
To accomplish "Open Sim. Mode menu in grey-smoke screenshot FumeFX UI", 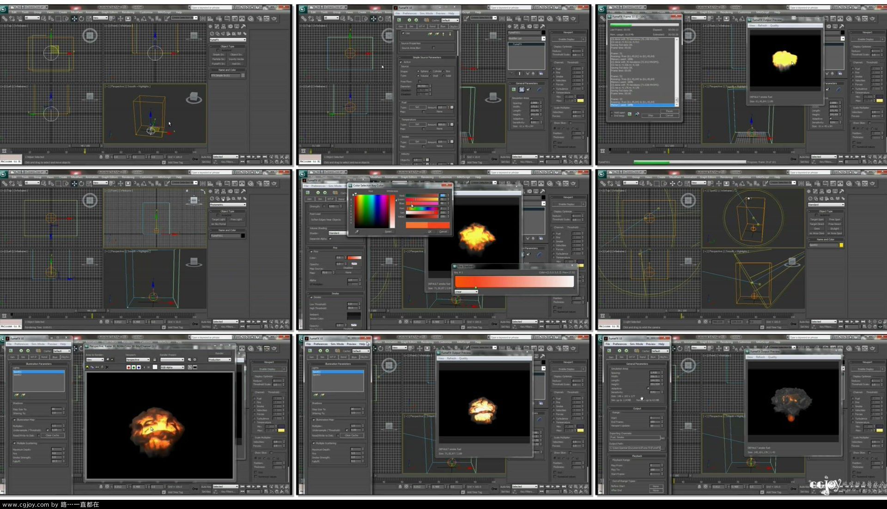I will pyautogui.click(x=636, y=344).
